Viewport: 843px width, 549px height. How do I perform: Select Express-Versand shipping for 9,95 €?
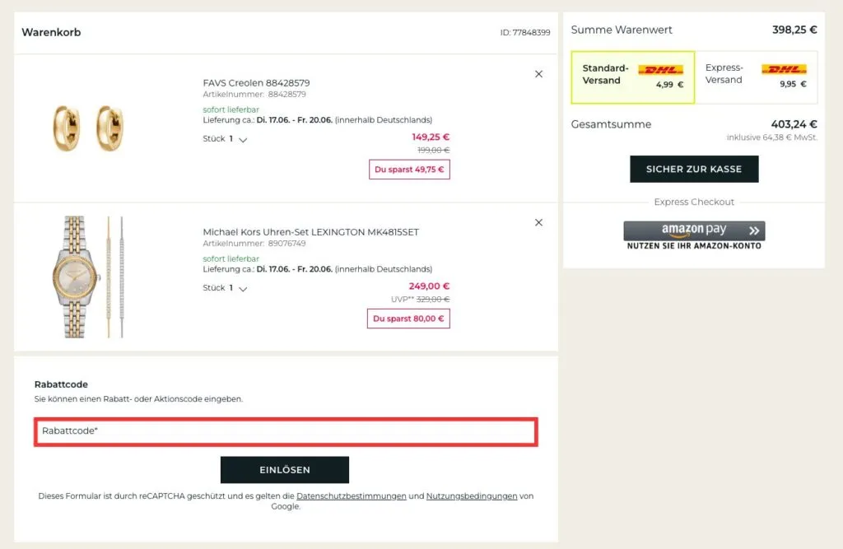click(758, 76)
